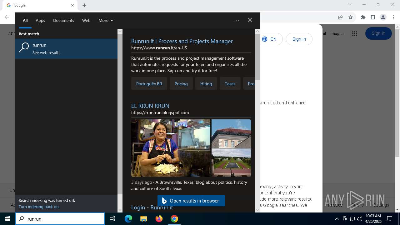Switch to Apps search tab

(40, 20)
